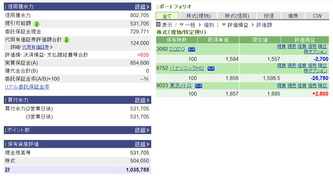Click 現買 for ZOZO
333x176 pixels.
coord(281,46)
